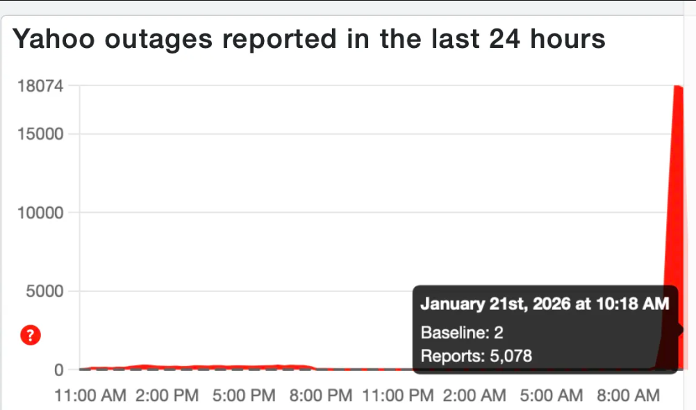Click the chart title Yahoo outages reported
The image size is (696, 410).
click(310, 38)
